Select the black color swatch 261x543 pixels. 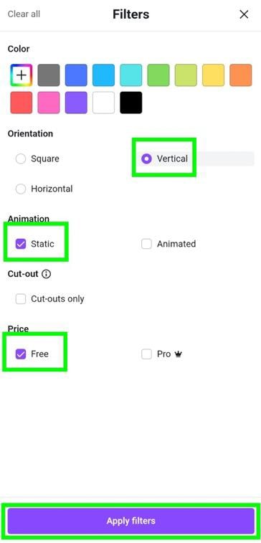pos(130,103)
